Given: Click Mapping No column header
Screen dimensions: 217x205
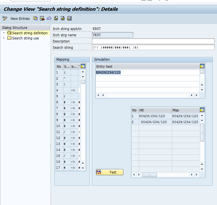Looking at the screenshot, I should click(x=60, y=67).
